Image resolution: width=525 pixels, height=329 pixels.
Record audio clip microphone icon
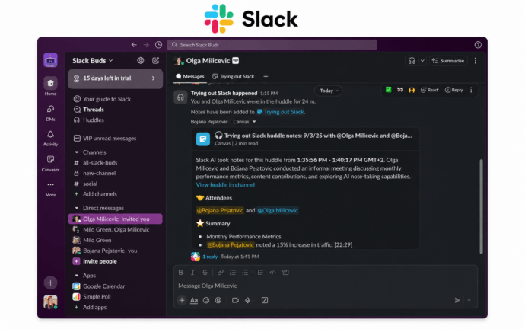(x=248, y=300)
